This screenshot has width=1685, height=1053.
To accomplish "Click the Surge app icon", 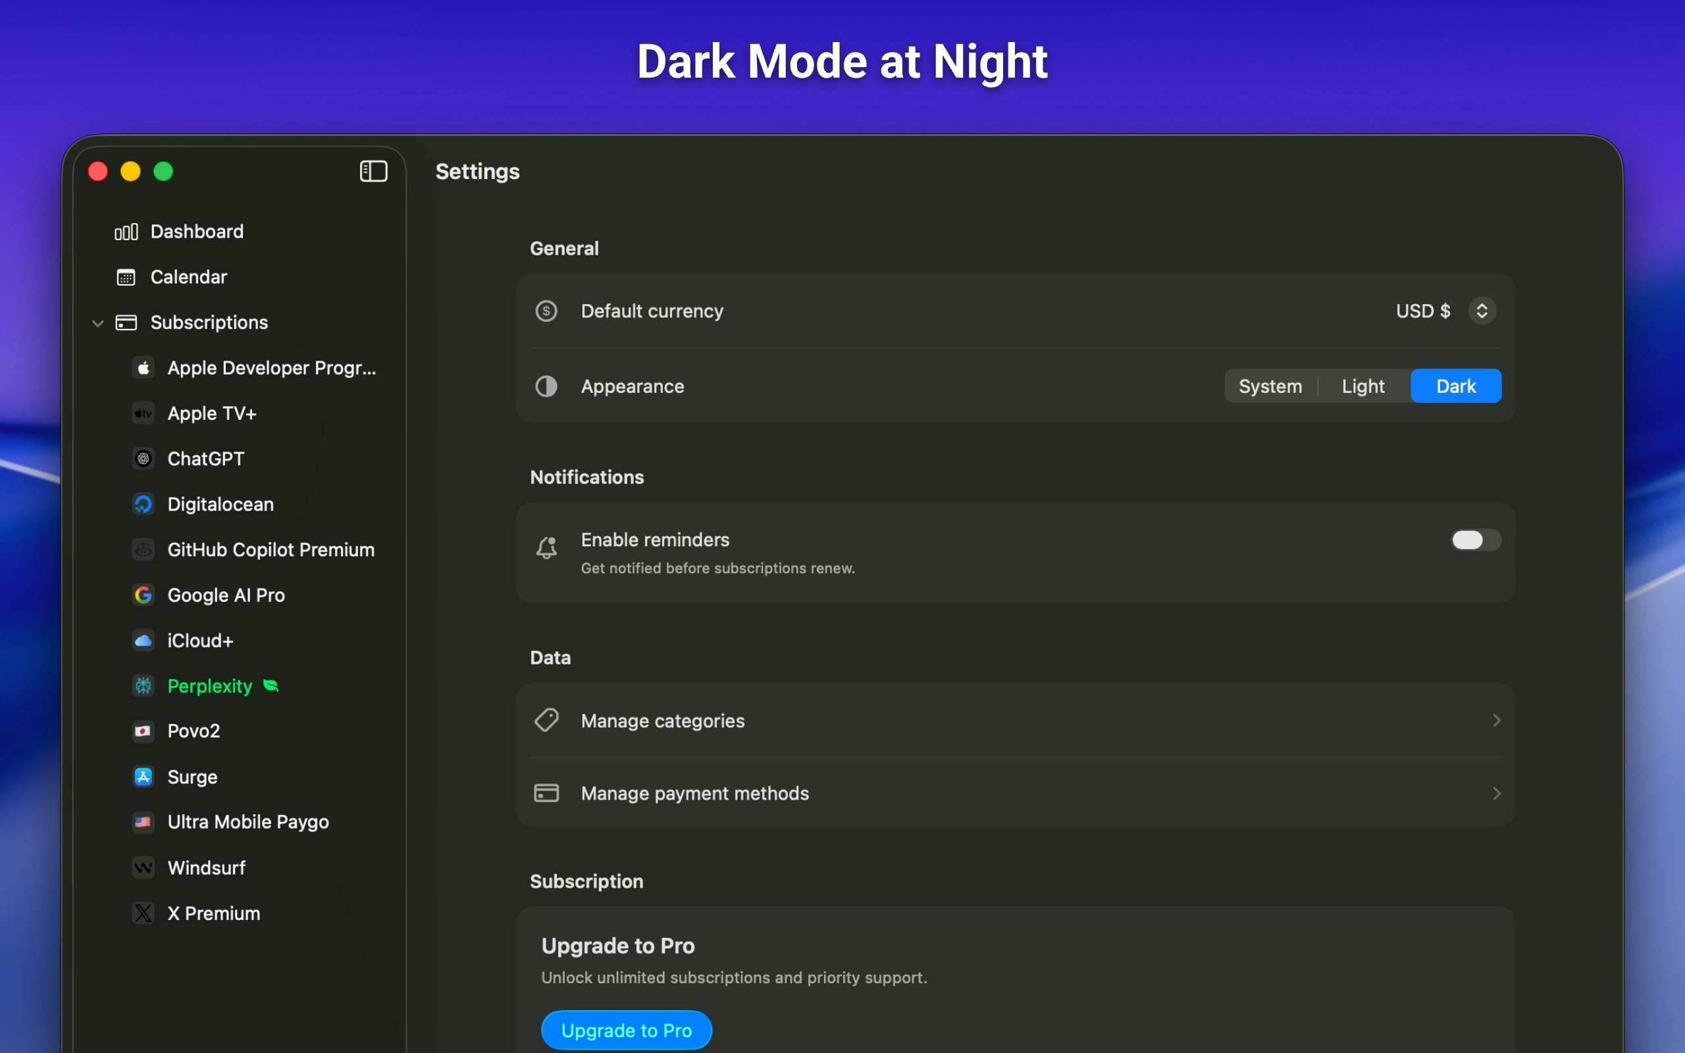I will (143, 777).
